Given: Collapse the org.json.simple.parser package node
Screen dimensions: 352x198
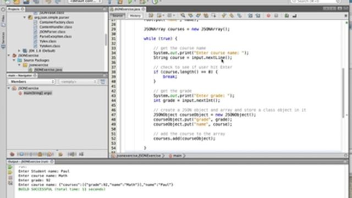Looking at the screenshot, I should tap(25, 17).
